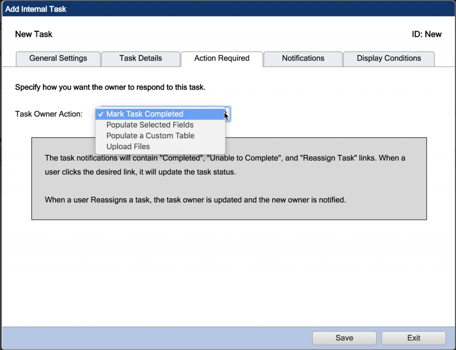Select Mark Task Completed option
This screenshot has height=350, width=456.
145,114
